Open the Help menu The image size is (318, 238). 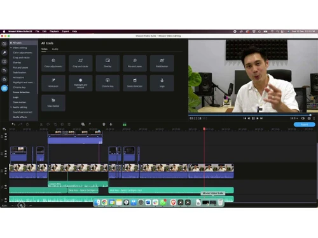pyautogui.click(x=74, y=31)
